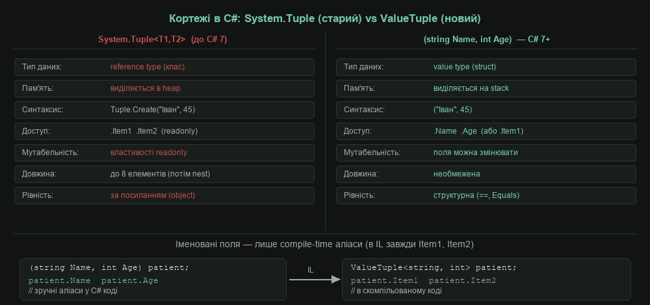Screen dimensions: 650x305
Task: Select '(string Name, int Age) patient;' code line
Action: point(109,268)
